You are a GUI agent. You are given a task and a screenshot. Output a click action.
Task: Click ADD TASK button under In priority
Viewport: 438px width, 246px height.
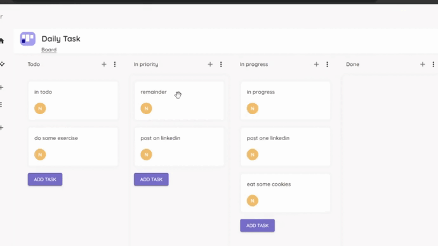point(151,179)
